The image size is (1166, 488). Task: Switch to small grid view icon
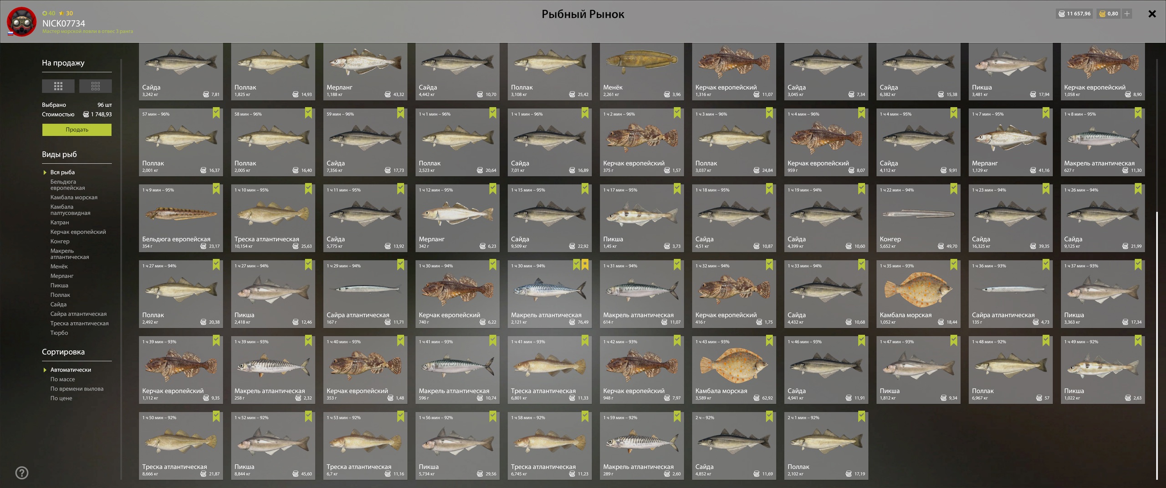[x=95, y=86]
